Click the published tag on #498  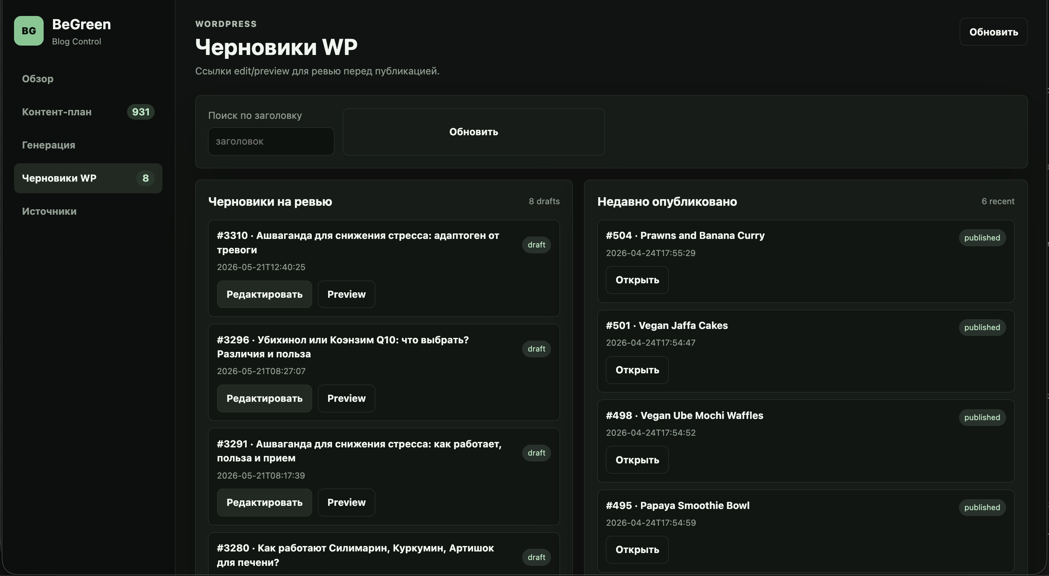[982, 417]
